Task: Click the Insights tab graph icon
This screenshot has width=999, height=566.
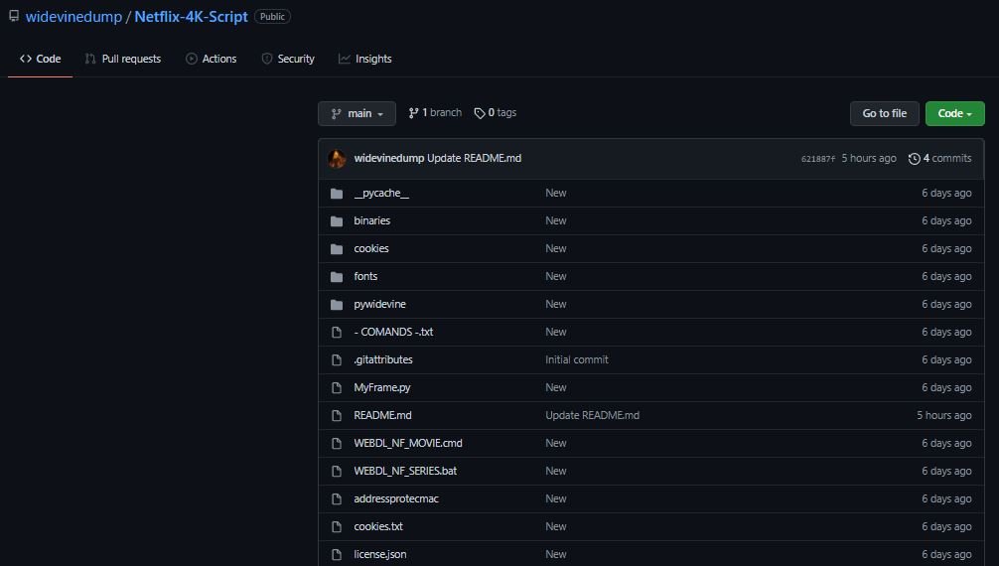Action: click(344, 59)
